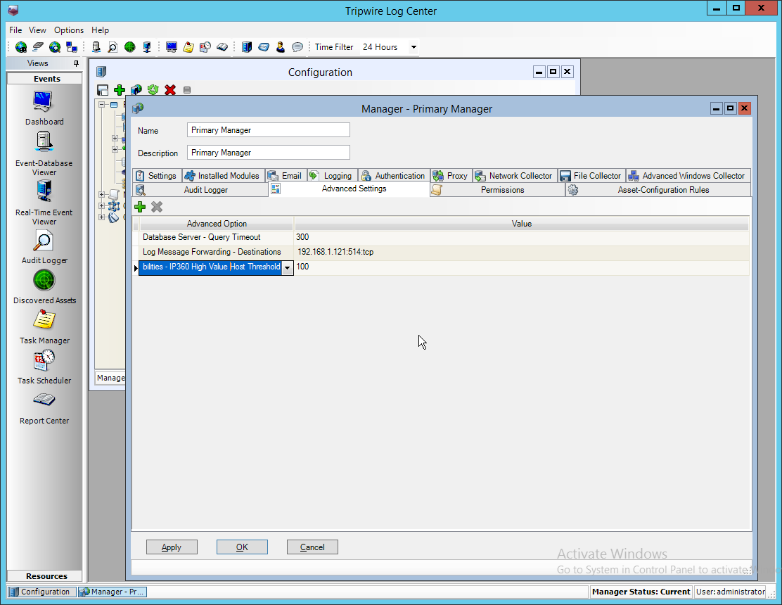The height and width of the screenshot is (605, 782).
Task: Open Dashboard in the Views sidebar
Action: tap(44, 108)
